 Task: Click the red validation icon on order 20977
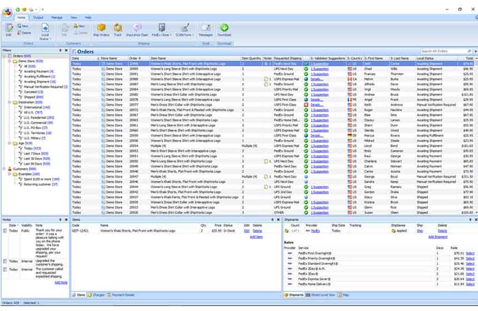tap(306, 105)
